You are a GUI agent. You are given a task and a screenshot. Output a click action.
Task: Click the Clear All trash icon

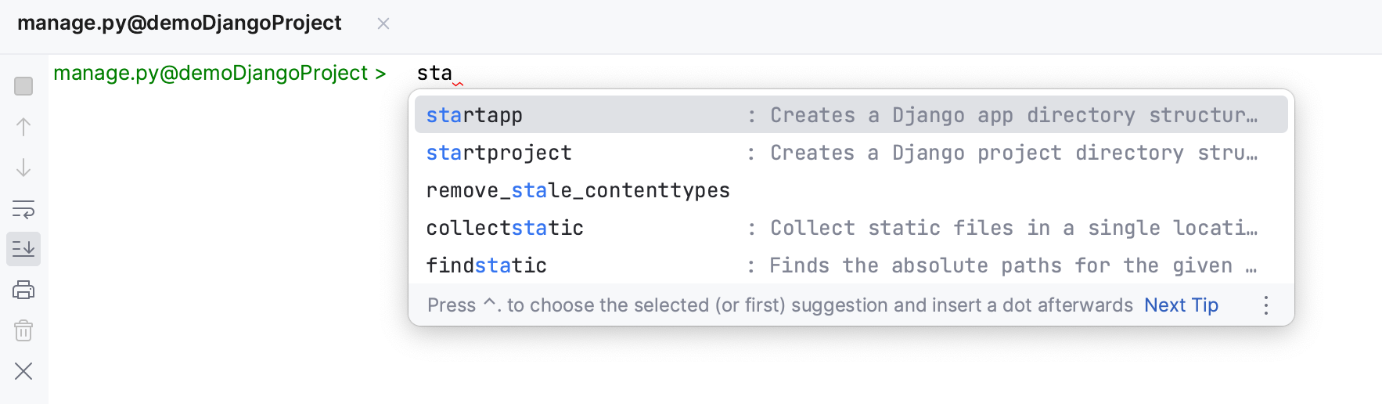tap(23, 331)
